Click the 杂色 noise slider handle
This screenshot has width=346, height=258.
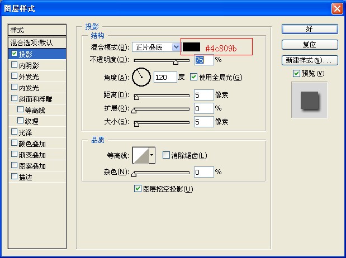134,174
